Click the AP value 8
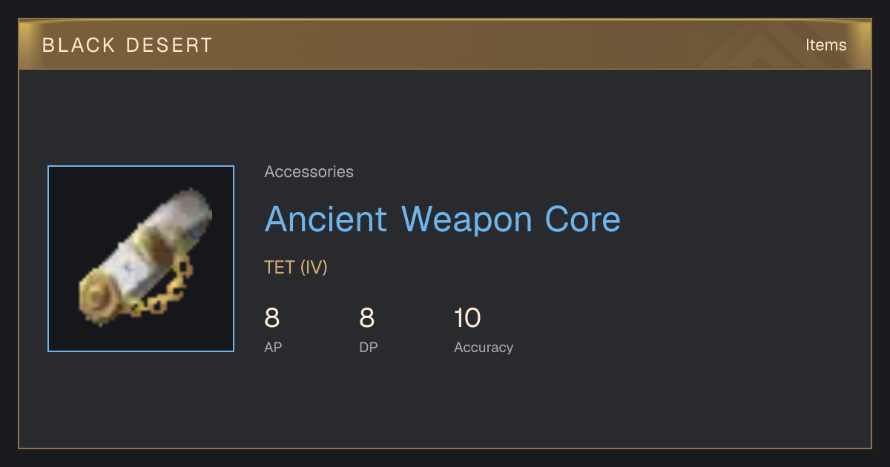This screenshot has height=467, width=890. click(272, 318)
